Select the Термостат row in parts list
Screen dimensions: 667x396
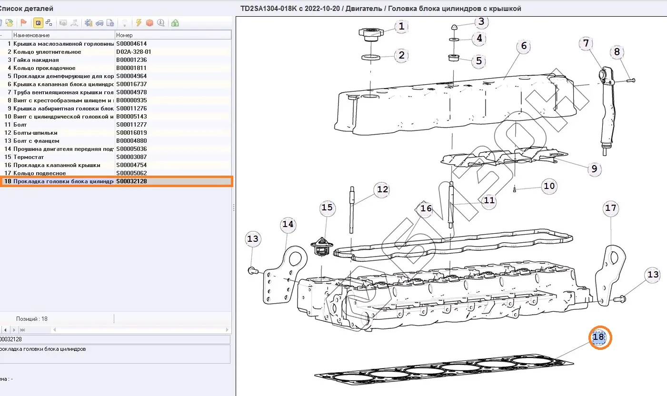[29, 157]
